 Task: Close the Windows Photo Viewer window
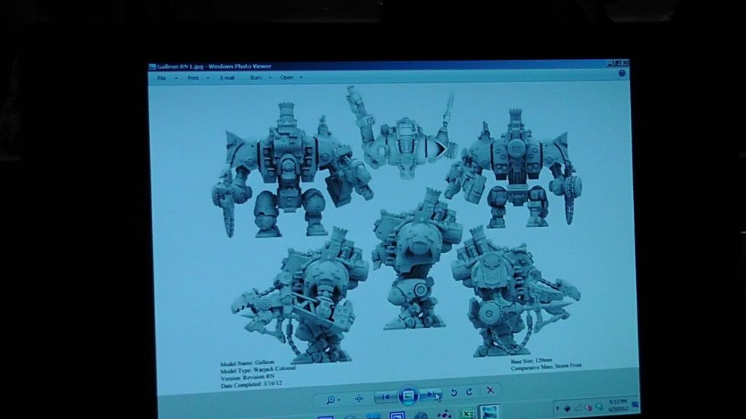[x=626, y=63]
